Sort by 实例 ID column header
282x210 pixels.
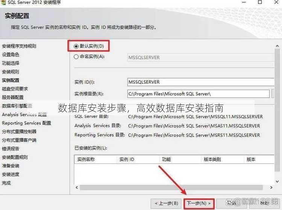click(138, 159)
